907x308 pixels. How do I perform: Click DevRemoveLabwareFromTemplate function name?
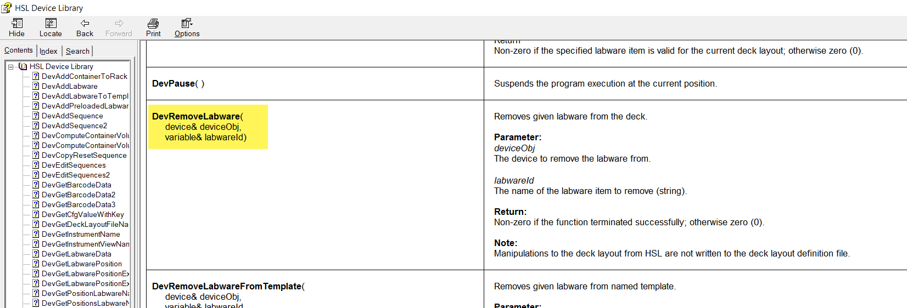tap(227, 286)
